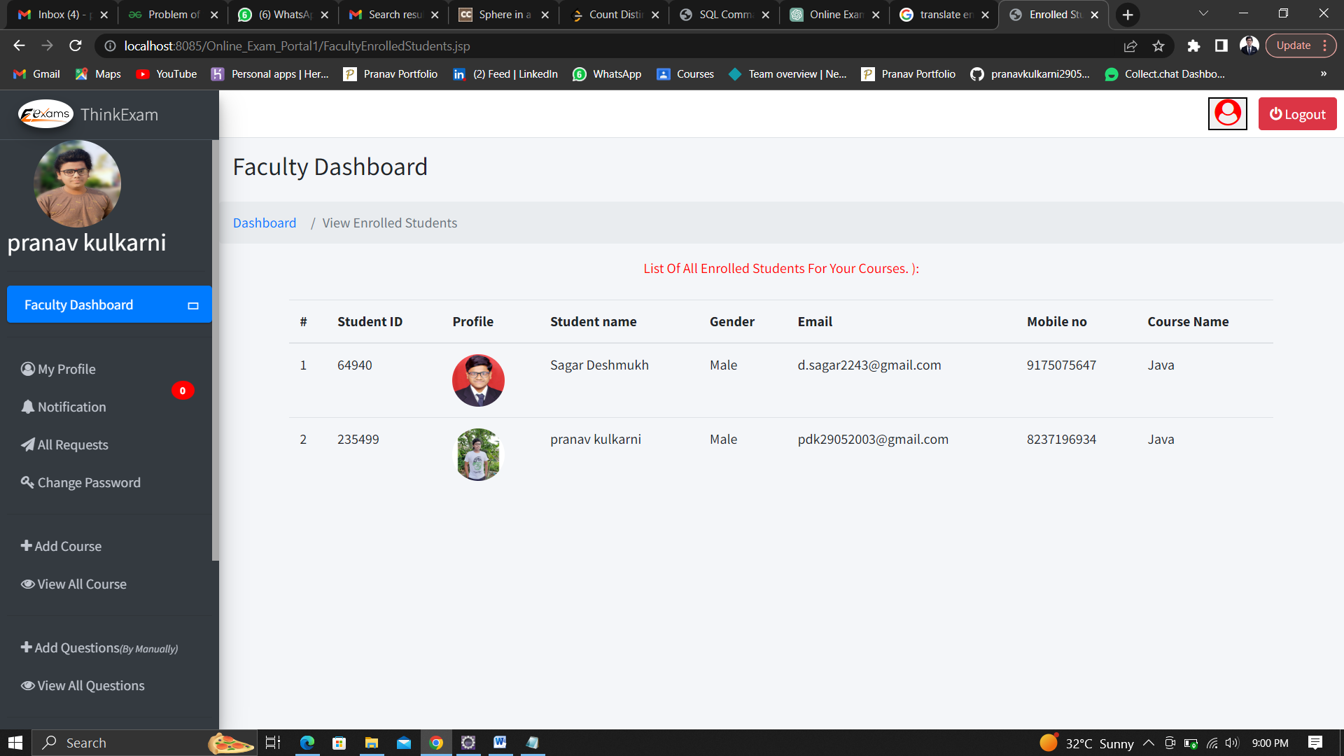Click Sagar Deshmukh's profile photo

click(x=478, y=380)
